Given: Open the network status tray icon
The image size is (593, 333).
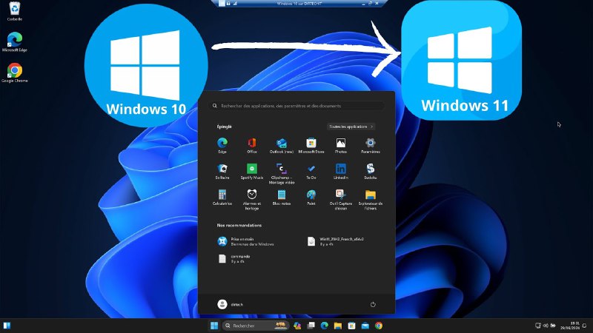Looking at the screenshot, I should 538,326.
